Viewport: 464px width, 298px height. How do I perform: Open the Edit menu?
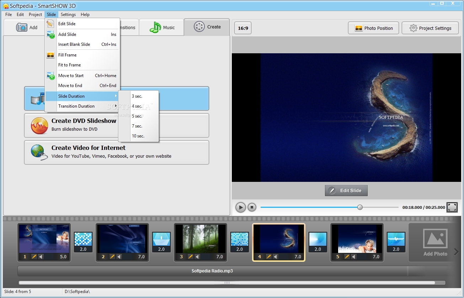pyautogui.click(x=20, y=15)
